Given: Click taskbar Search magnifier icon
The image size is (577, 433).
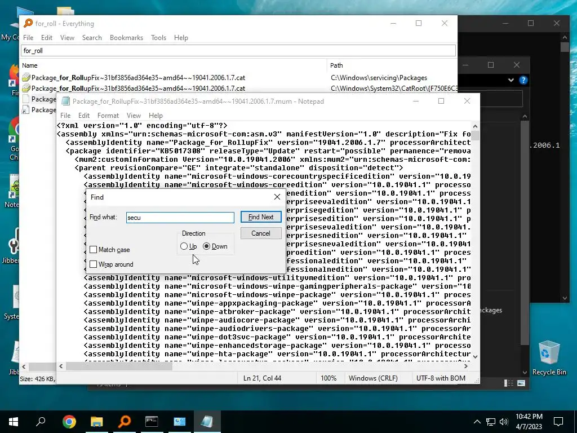Looking at the screenshot, I should (x=41, y=421).
